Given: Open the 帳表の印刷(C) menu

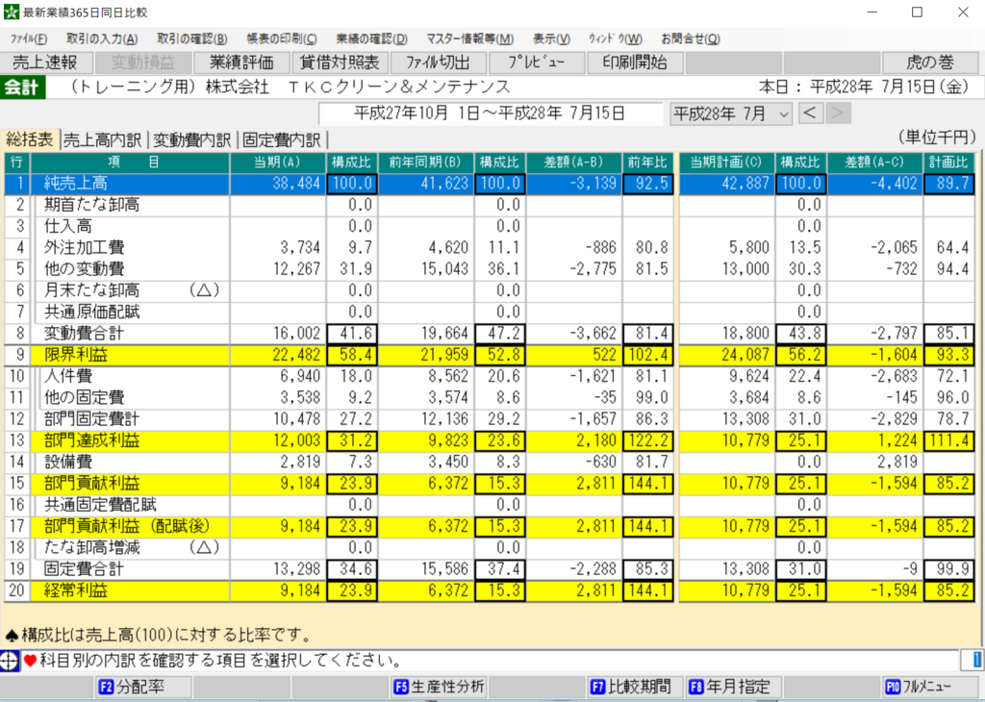Looking at the screenshot, I should 282,38.
